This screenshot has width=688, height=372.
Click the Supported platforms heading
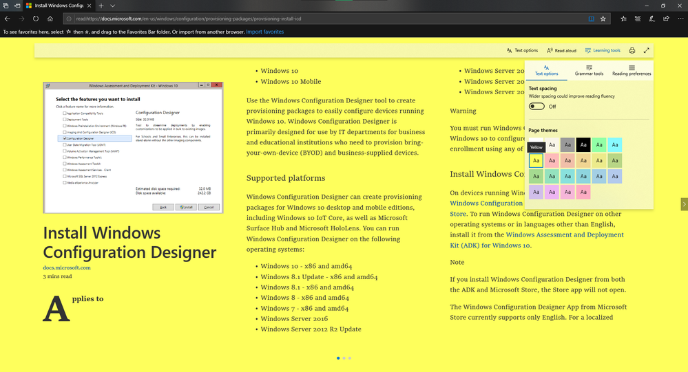286,178
